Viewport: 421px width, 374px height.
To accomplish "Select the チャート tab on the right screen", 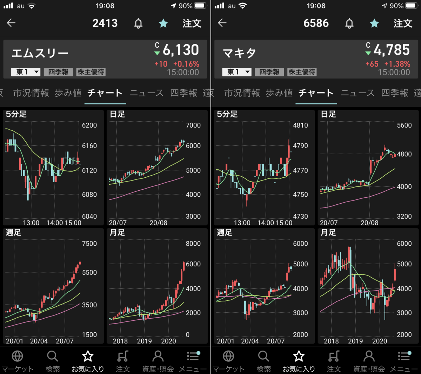I will pyautogui.click(x=316, y=93).
